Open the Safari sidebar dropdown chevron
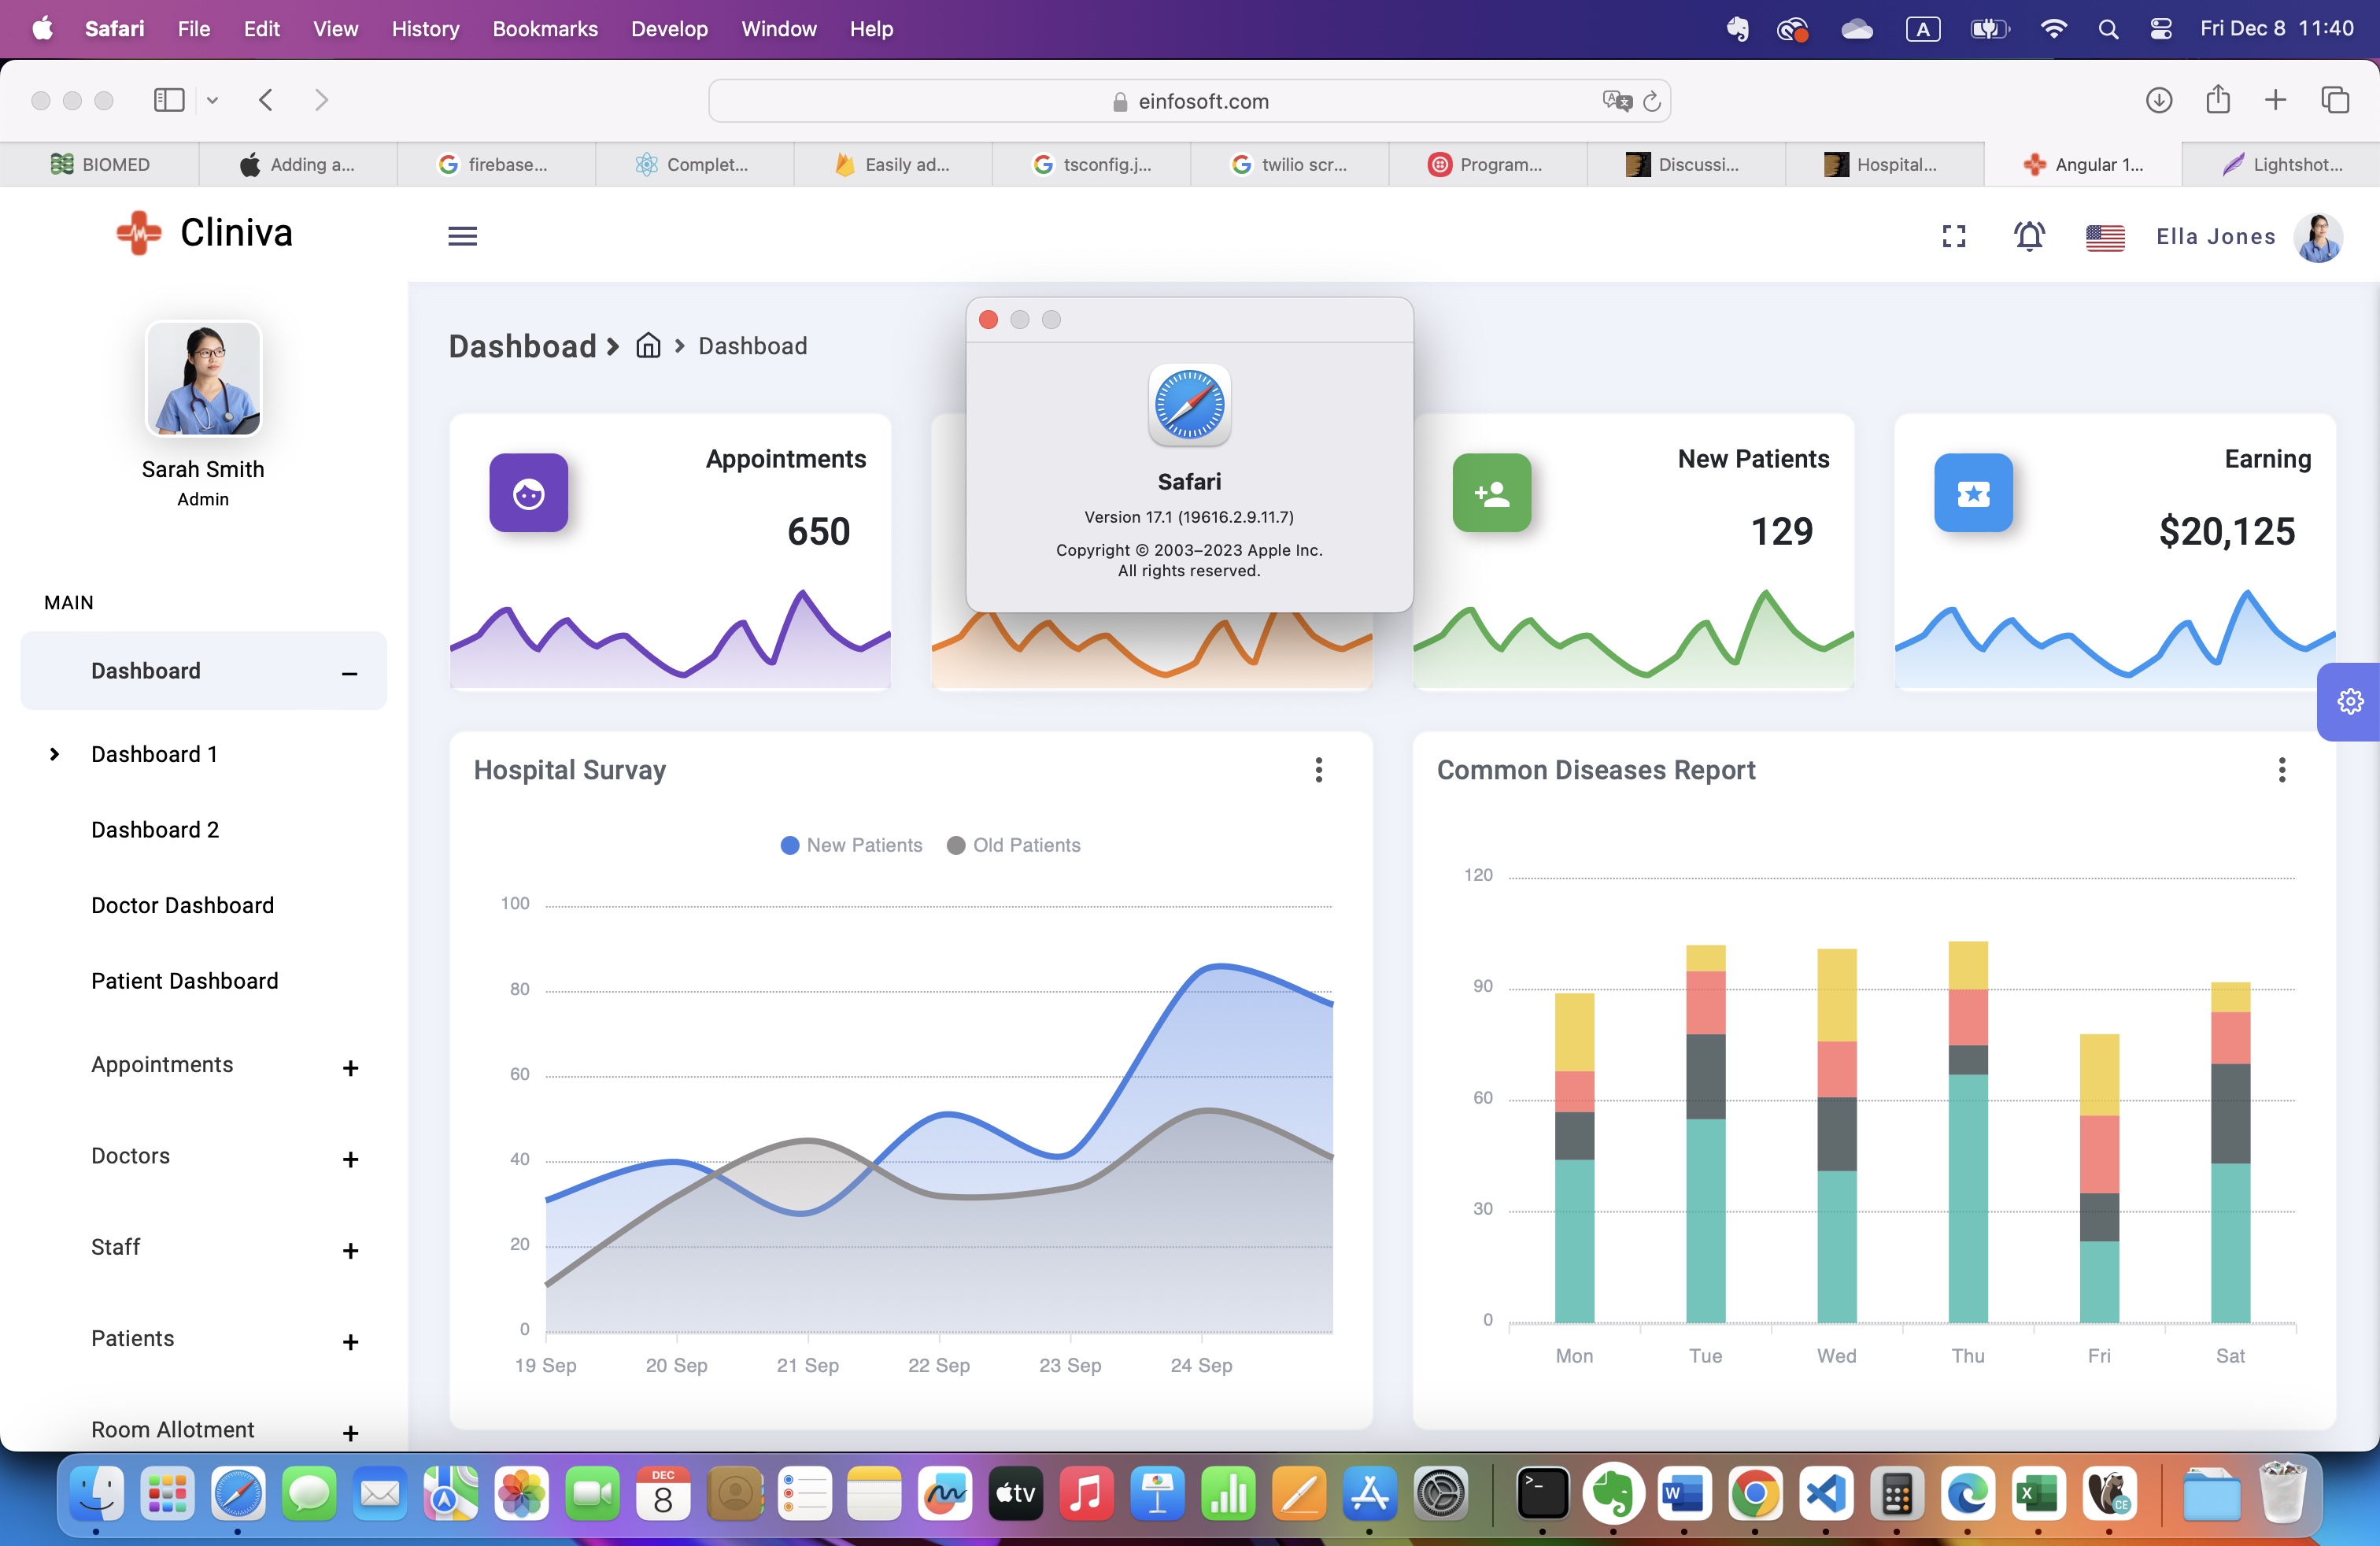This screenshot has width=2380, height=1546. tap(212, 100)
